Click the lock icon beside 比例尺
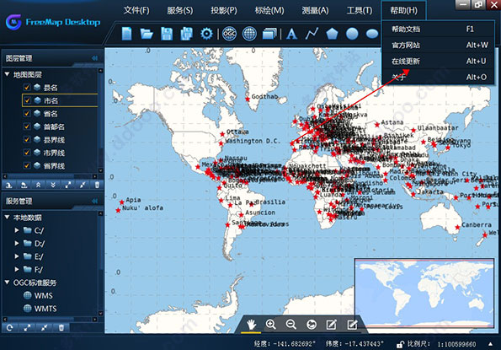Screen dimensions: 501x350 tap(399, 344)
